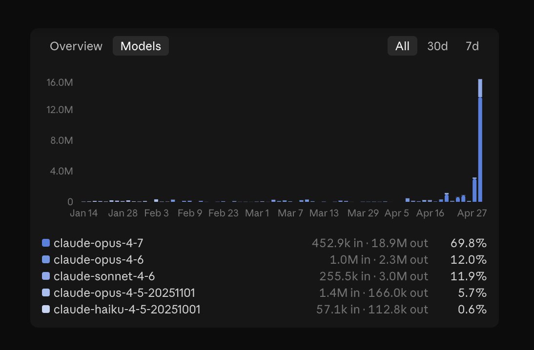Click the '1.0M in · 2.3M out' usage text

coord(379,260)
